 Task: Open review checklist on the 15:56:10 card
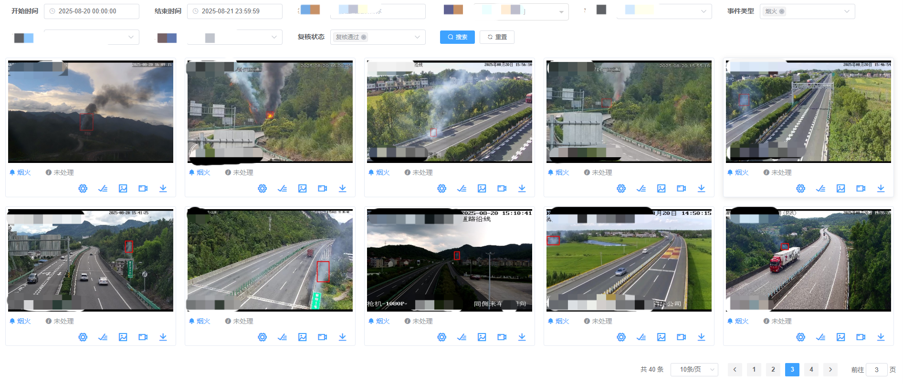[462, 189]
